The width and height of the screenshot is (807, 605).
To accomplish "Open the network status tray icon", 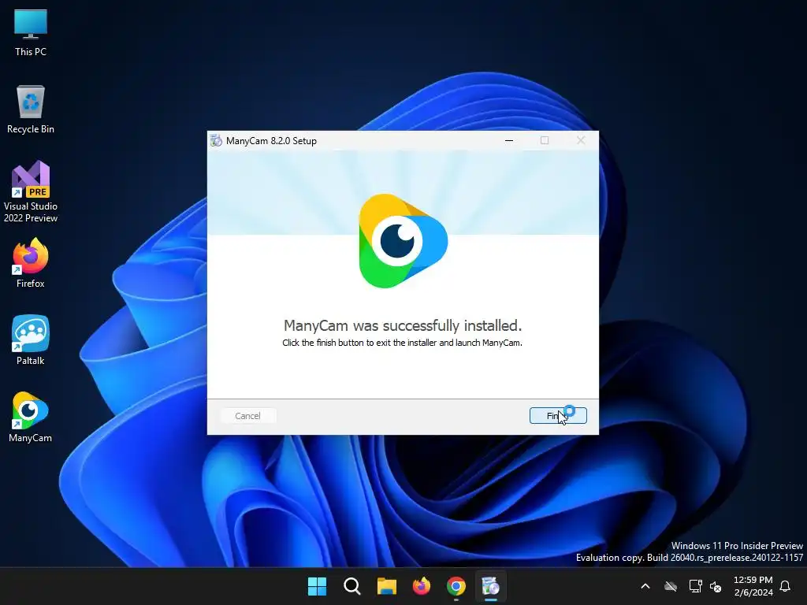I will [695, 586].
